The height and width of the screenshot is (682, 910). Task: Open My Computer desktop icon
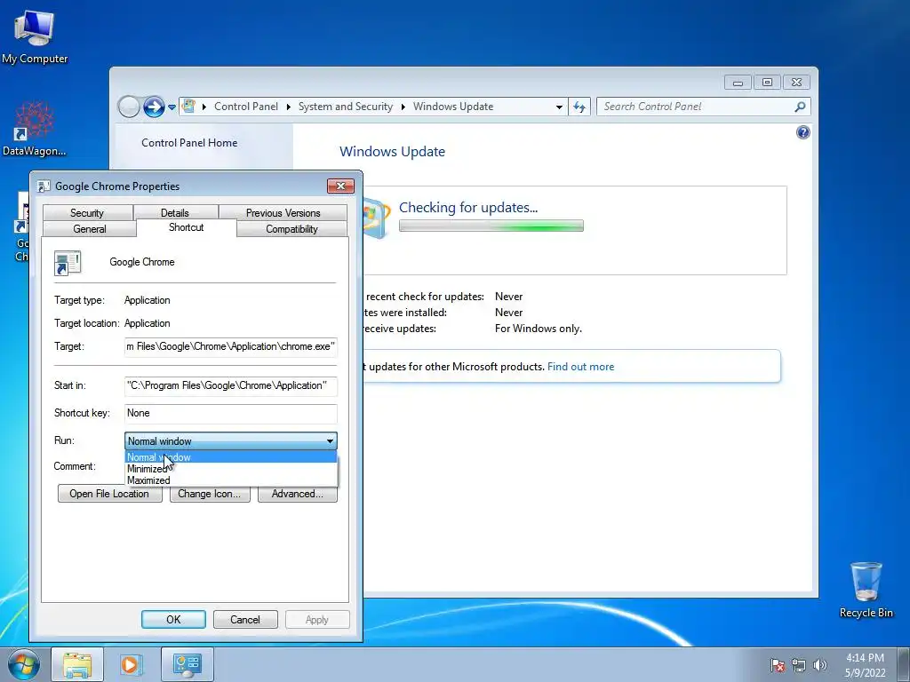[x=35, y=36]
